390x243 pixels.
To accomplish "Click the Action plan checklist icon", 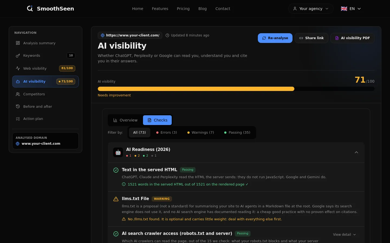I will click(18, 119).
